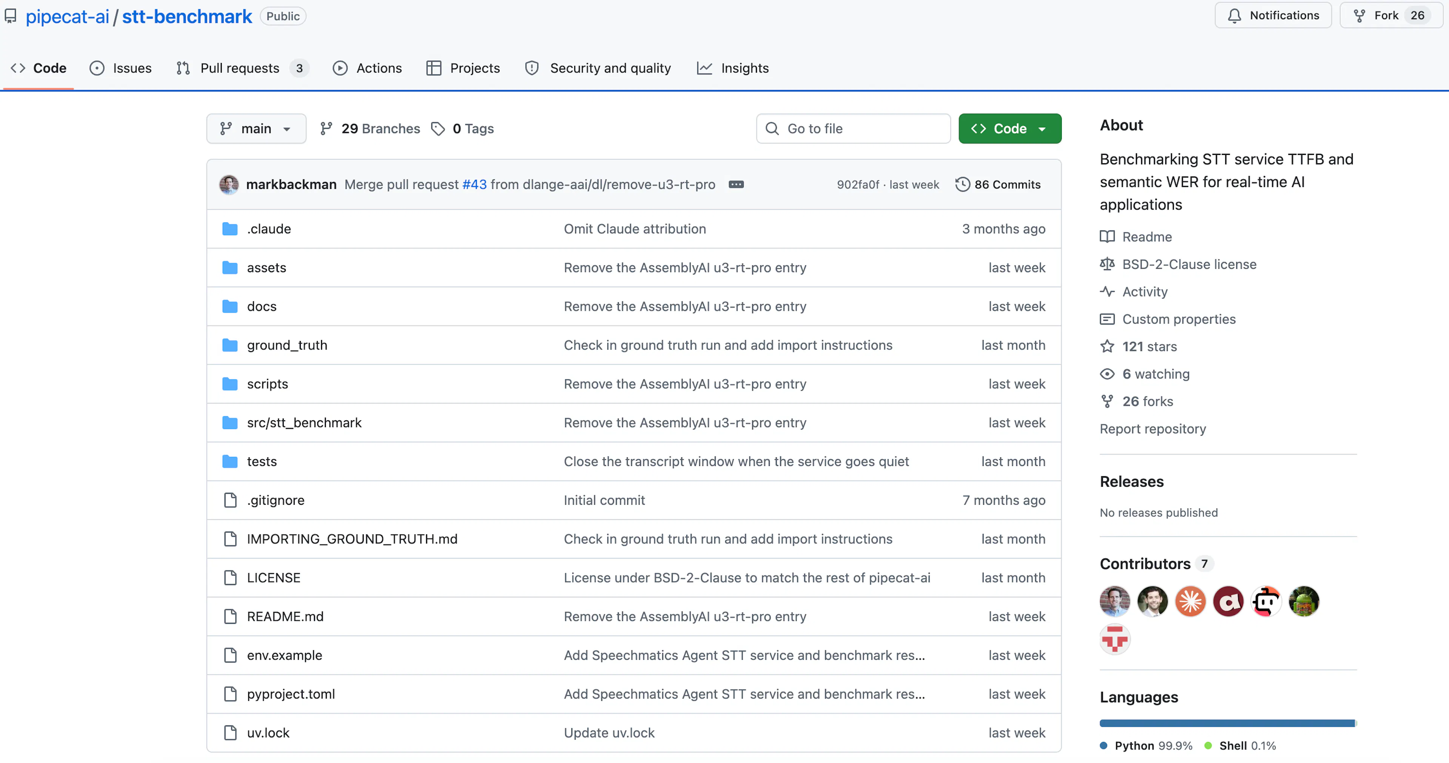Click the 902fa0f commit hash
The height and width of the screenshot is (763, 1449).
(x=858, y=184)
